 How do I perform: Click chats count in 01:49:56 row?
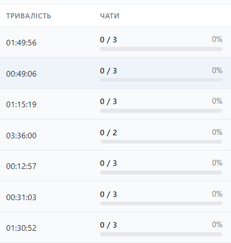point(108,40)
